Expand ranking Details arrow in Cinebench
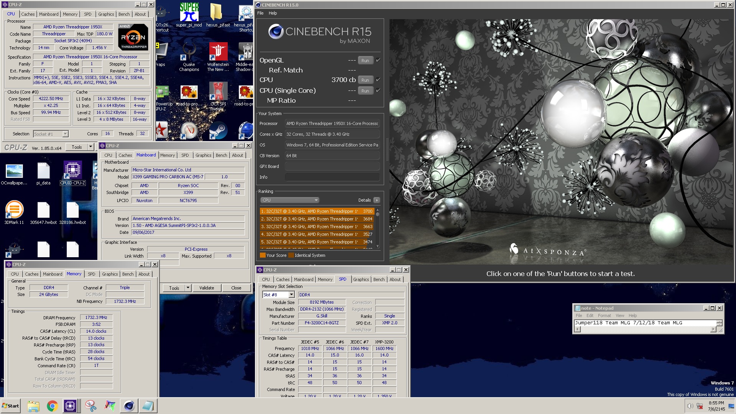The image size is (736, 414). click(x=377, y=200)
